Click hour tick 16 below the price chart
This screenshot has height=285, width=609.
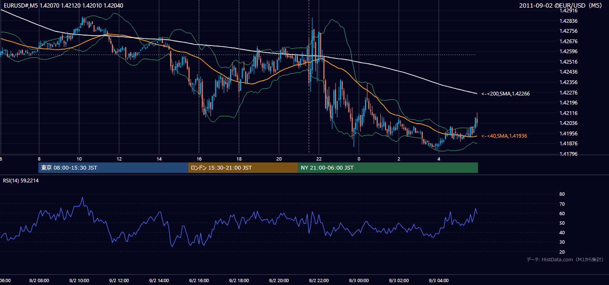click(x=199, y=159)
